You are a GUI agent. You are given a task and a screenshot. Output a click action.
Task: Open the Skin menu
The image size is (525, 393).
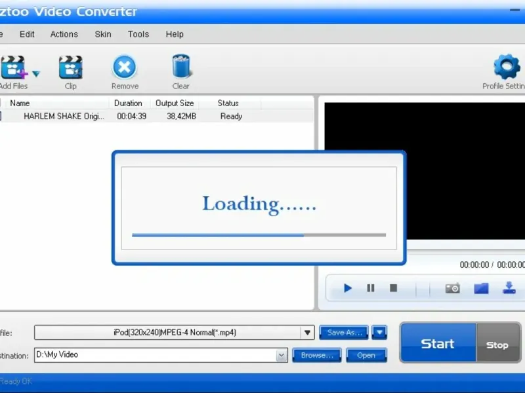[x=103, y=34]
